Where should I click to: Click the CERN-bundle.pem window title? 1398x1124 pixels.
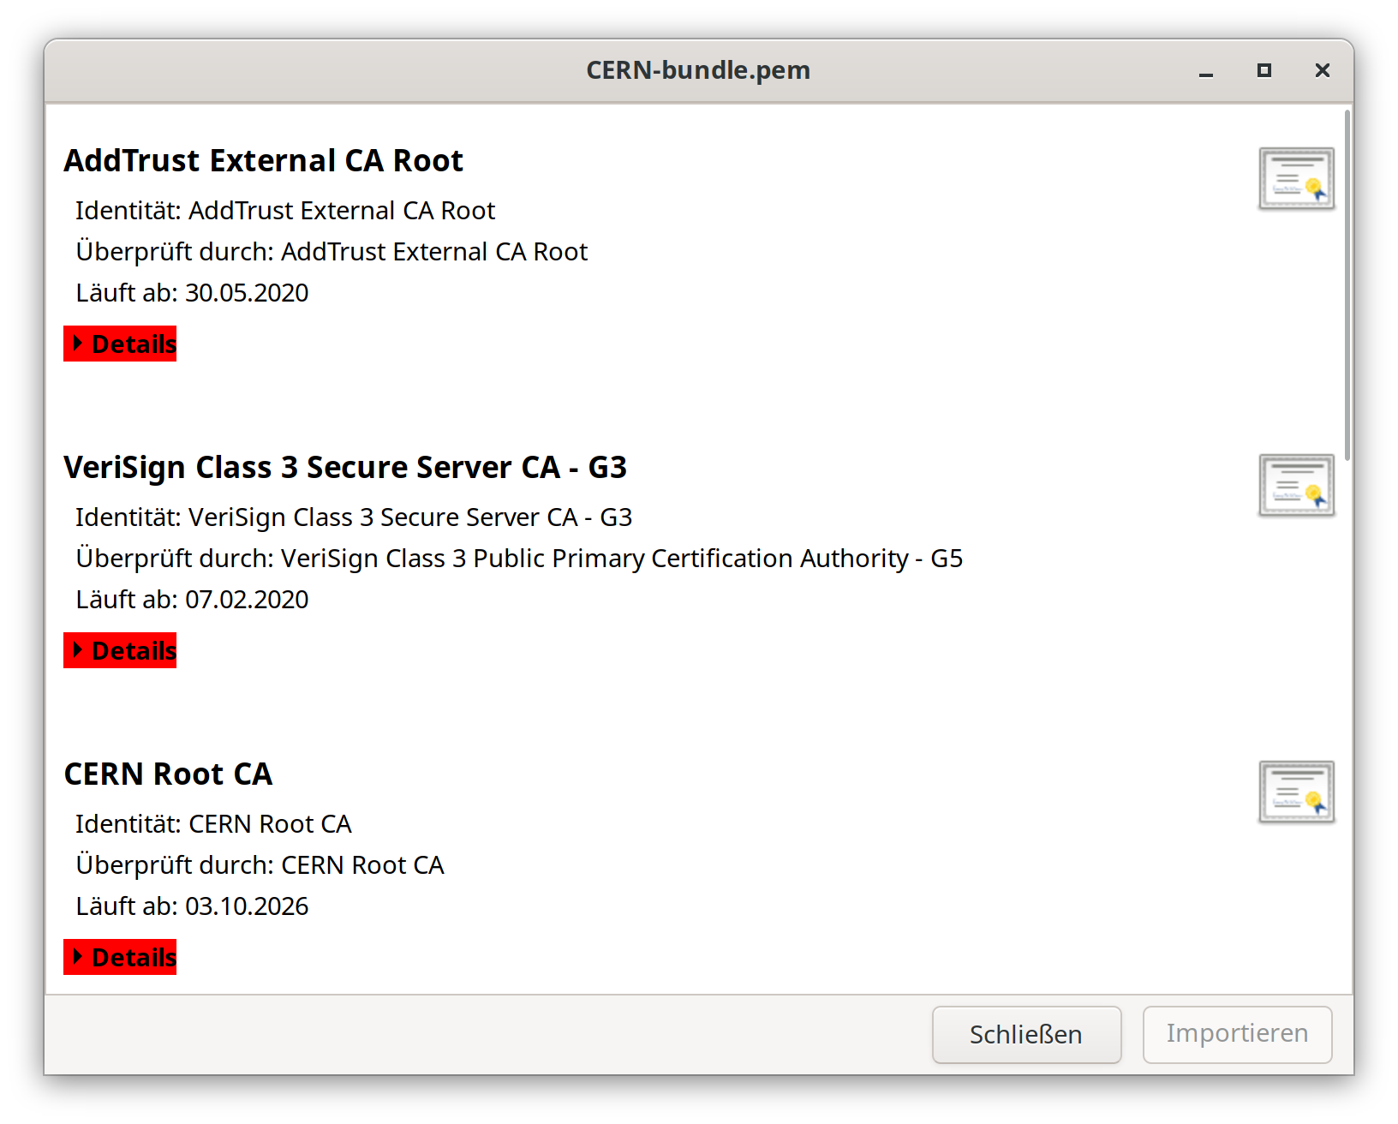point(698,70)
